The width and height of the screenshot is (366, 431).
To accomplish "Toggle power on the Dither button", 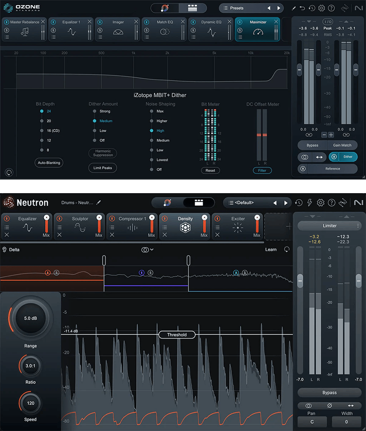I will coord(334,157).
